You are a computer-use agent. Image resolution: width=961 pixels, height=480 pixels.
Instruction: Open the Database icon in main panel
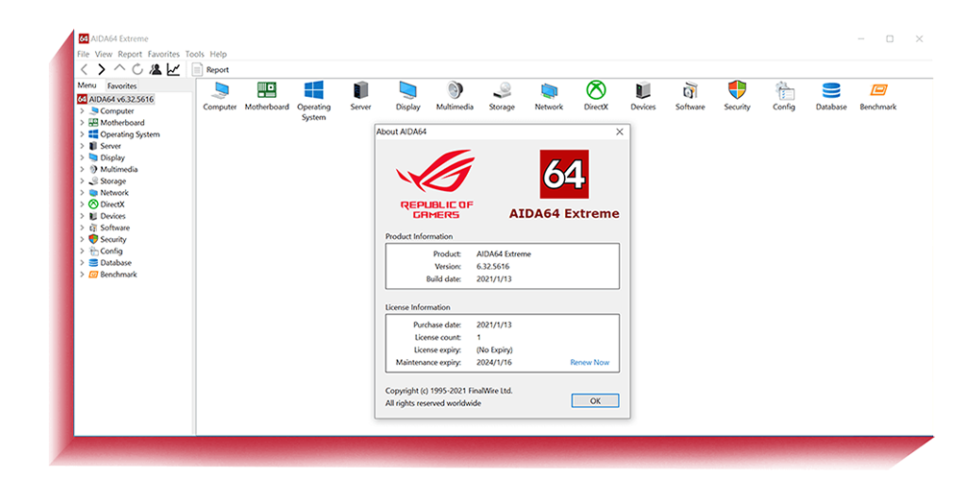tap(831, 91)
